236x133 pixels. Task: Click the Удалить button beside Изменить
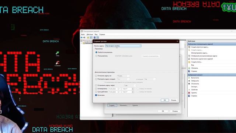(135, 105)
